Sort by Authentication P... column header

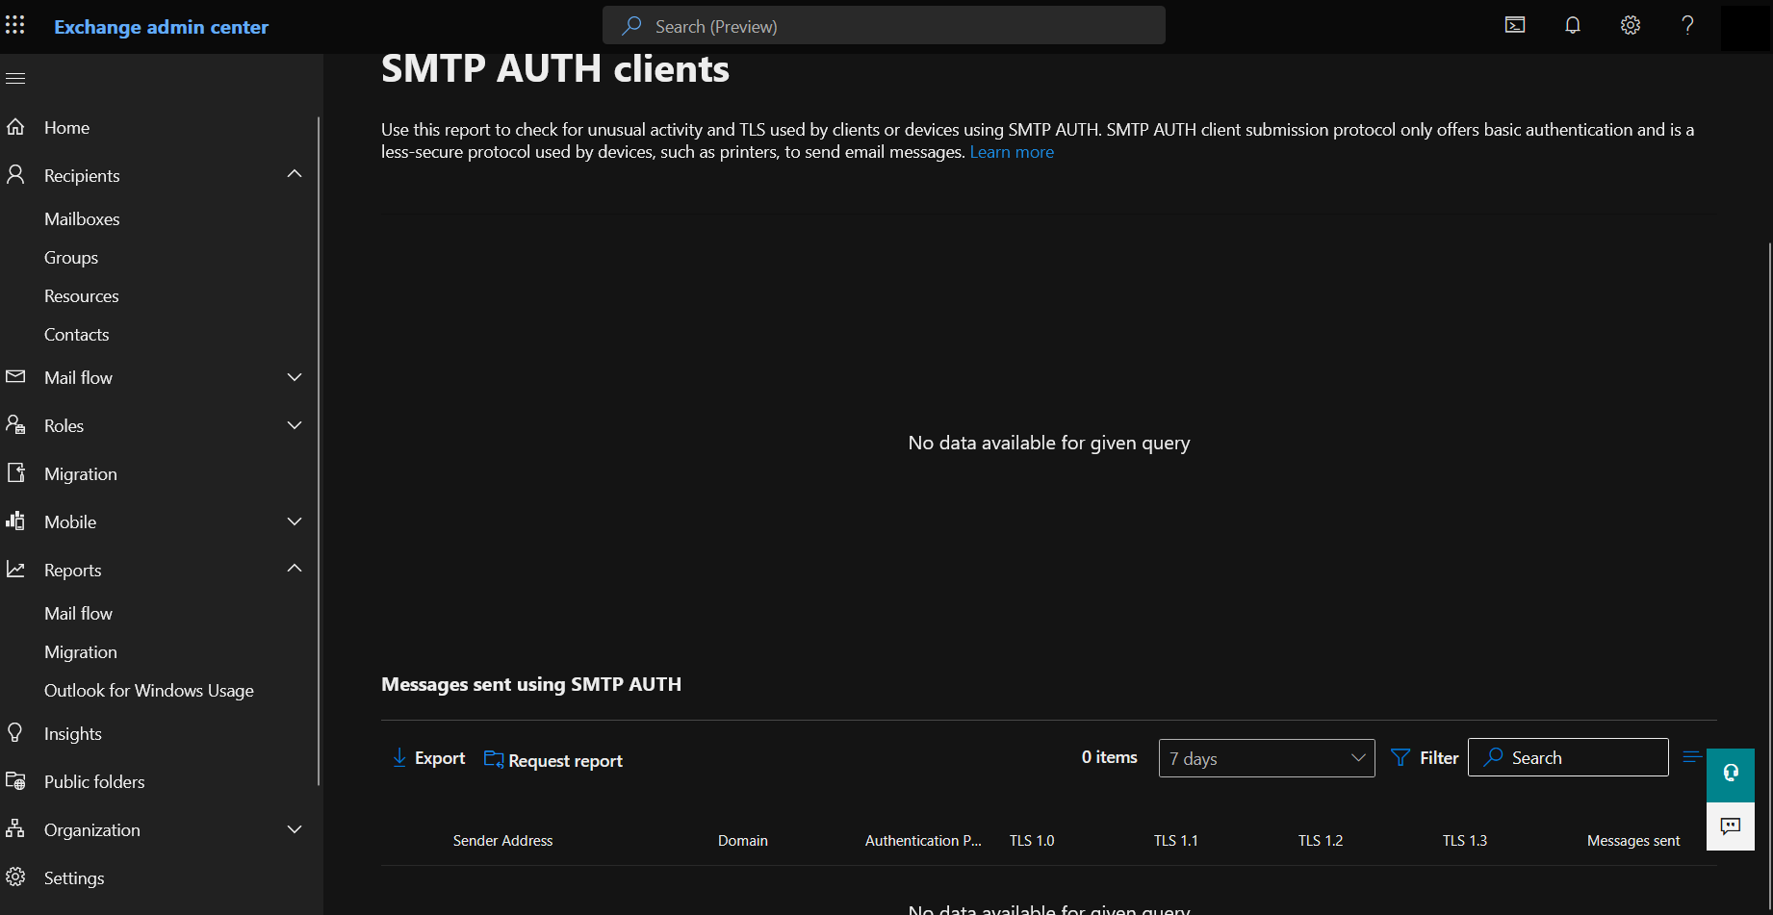pyautogui.click(x=923, y=841)
